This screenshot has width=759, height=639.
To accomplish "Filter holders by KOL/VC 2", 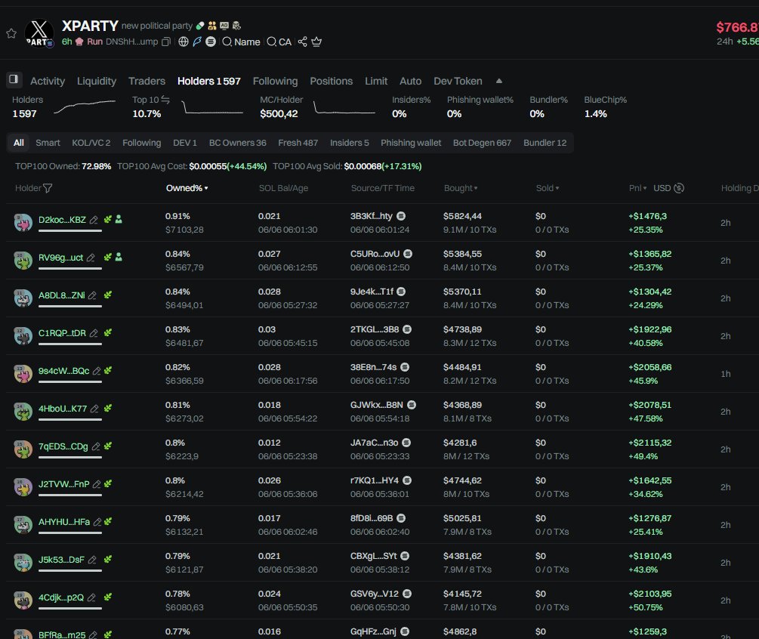I will (91, 143).
